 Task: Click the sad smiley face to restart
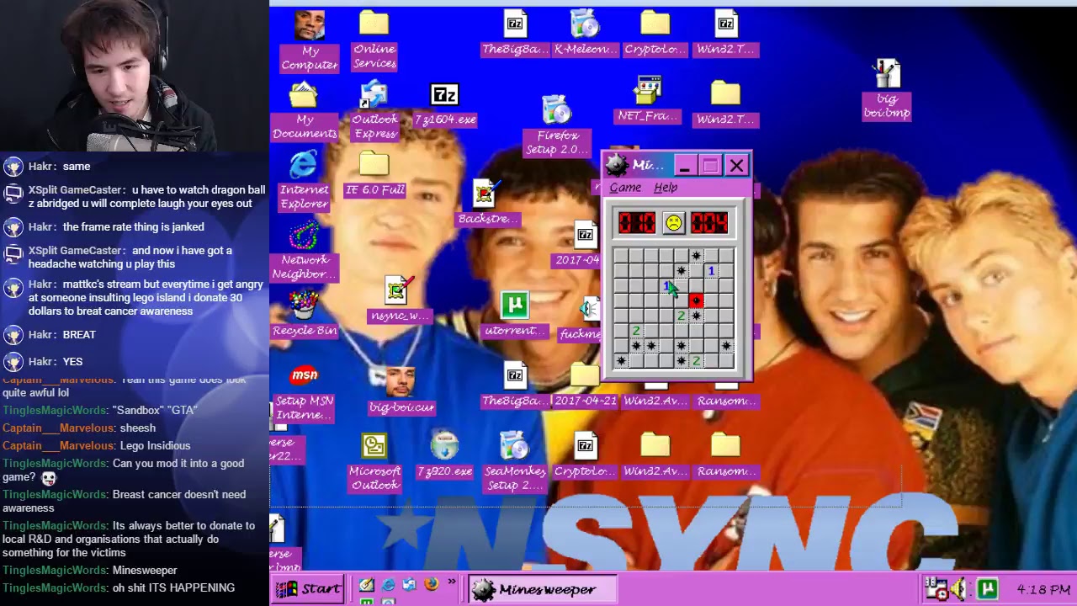coord(673,223)
